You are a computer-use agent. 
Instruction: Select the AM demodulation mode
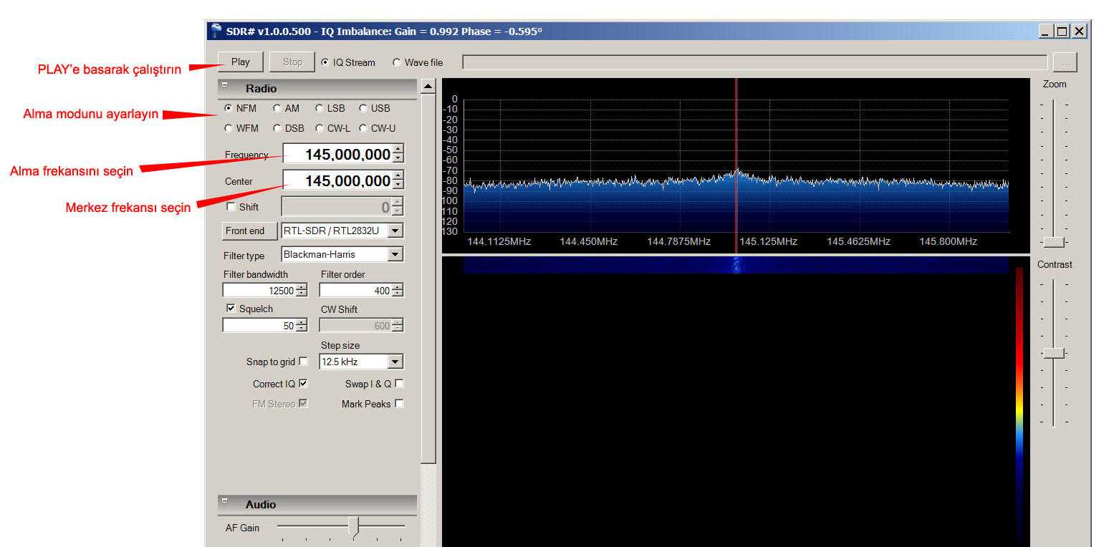[277, 109]
